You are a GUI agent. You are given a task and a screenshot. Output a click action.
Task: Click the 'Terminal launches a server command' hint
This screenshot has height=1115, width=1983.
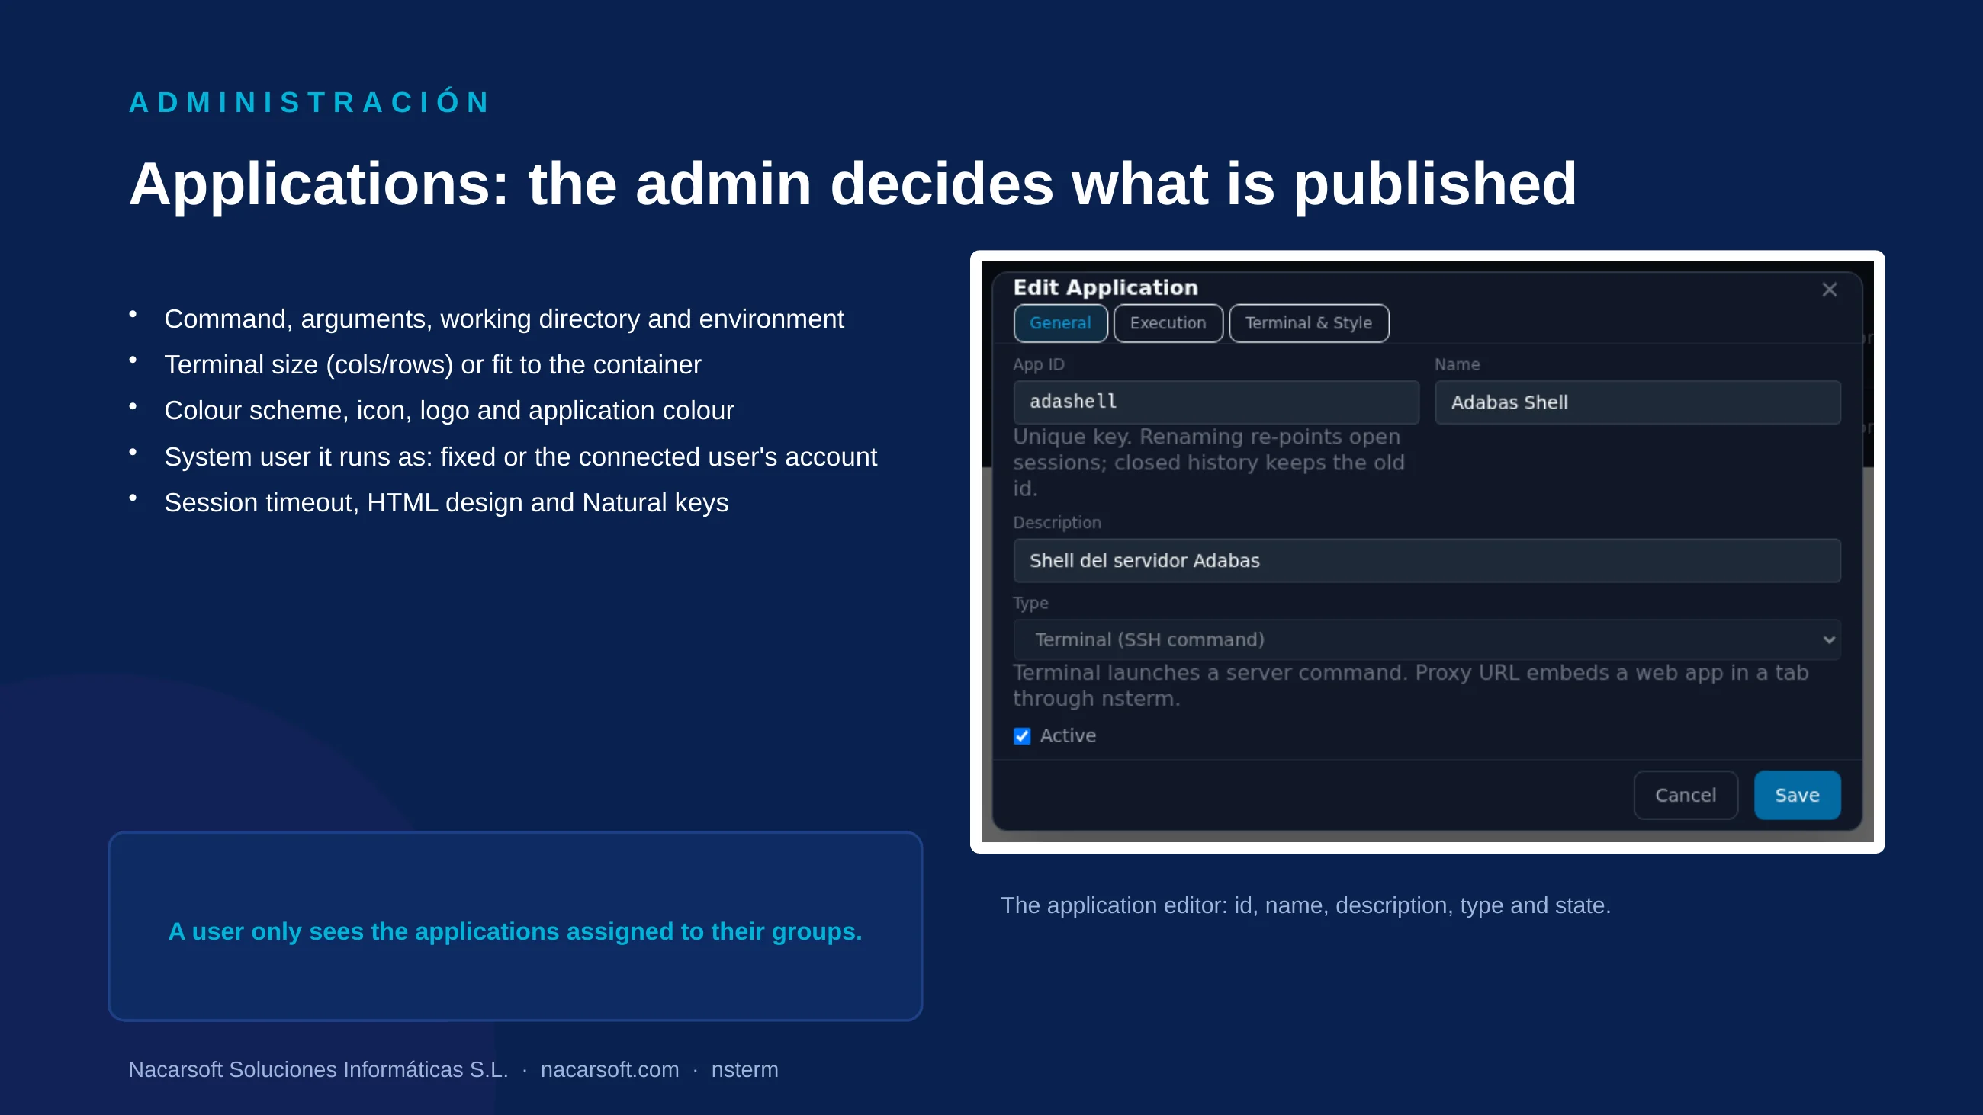[1410, 686]
